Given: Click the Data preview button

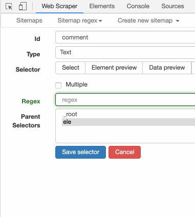Looking at the screenshot, I should pos(167,68).
